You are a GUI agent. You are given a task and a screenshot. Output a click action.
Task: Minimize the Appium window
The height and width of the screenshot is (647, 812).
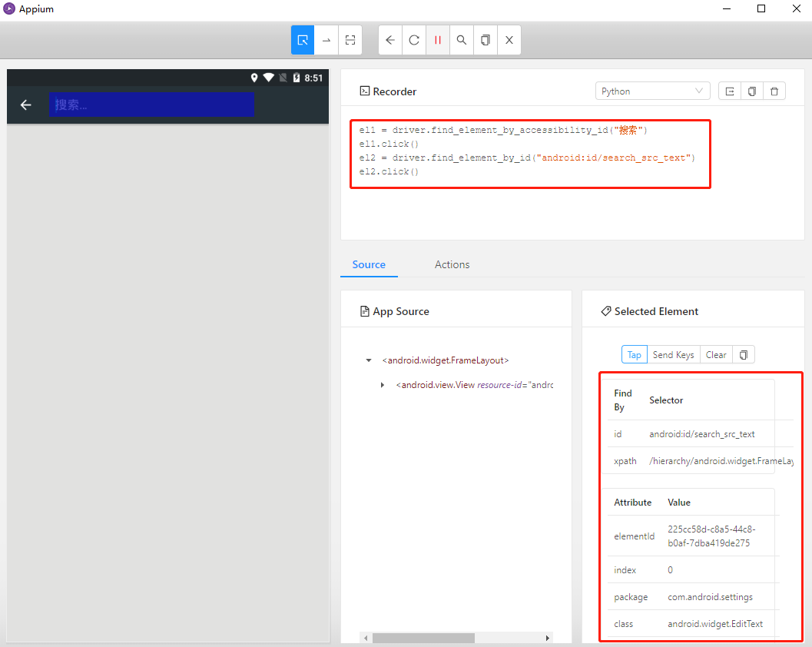tap(727, 8)
